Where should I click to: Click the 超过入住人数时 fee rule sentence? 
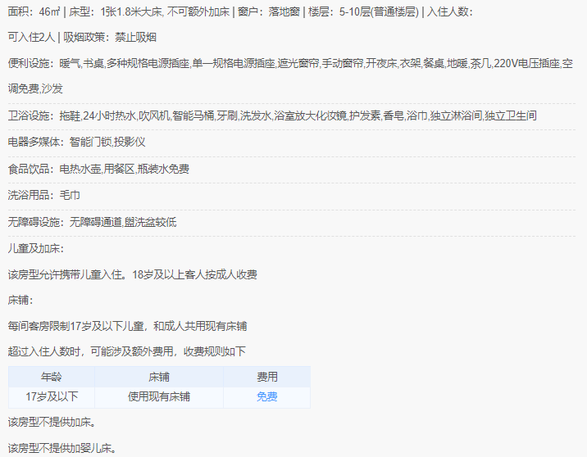(x=126, y=351)
